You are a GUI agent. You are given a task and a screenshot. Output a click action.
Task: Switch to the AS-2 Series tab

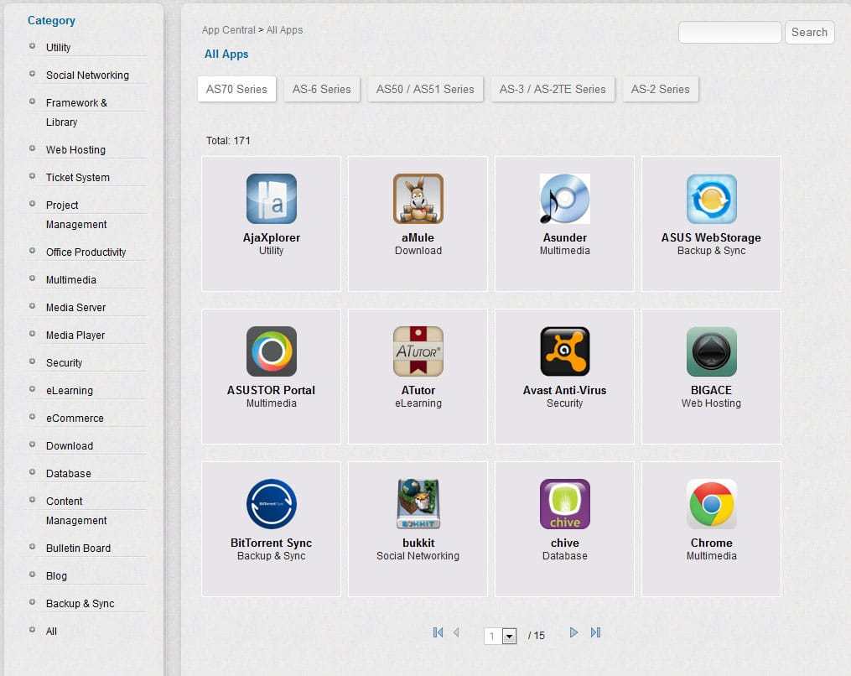tap(661, 89)
